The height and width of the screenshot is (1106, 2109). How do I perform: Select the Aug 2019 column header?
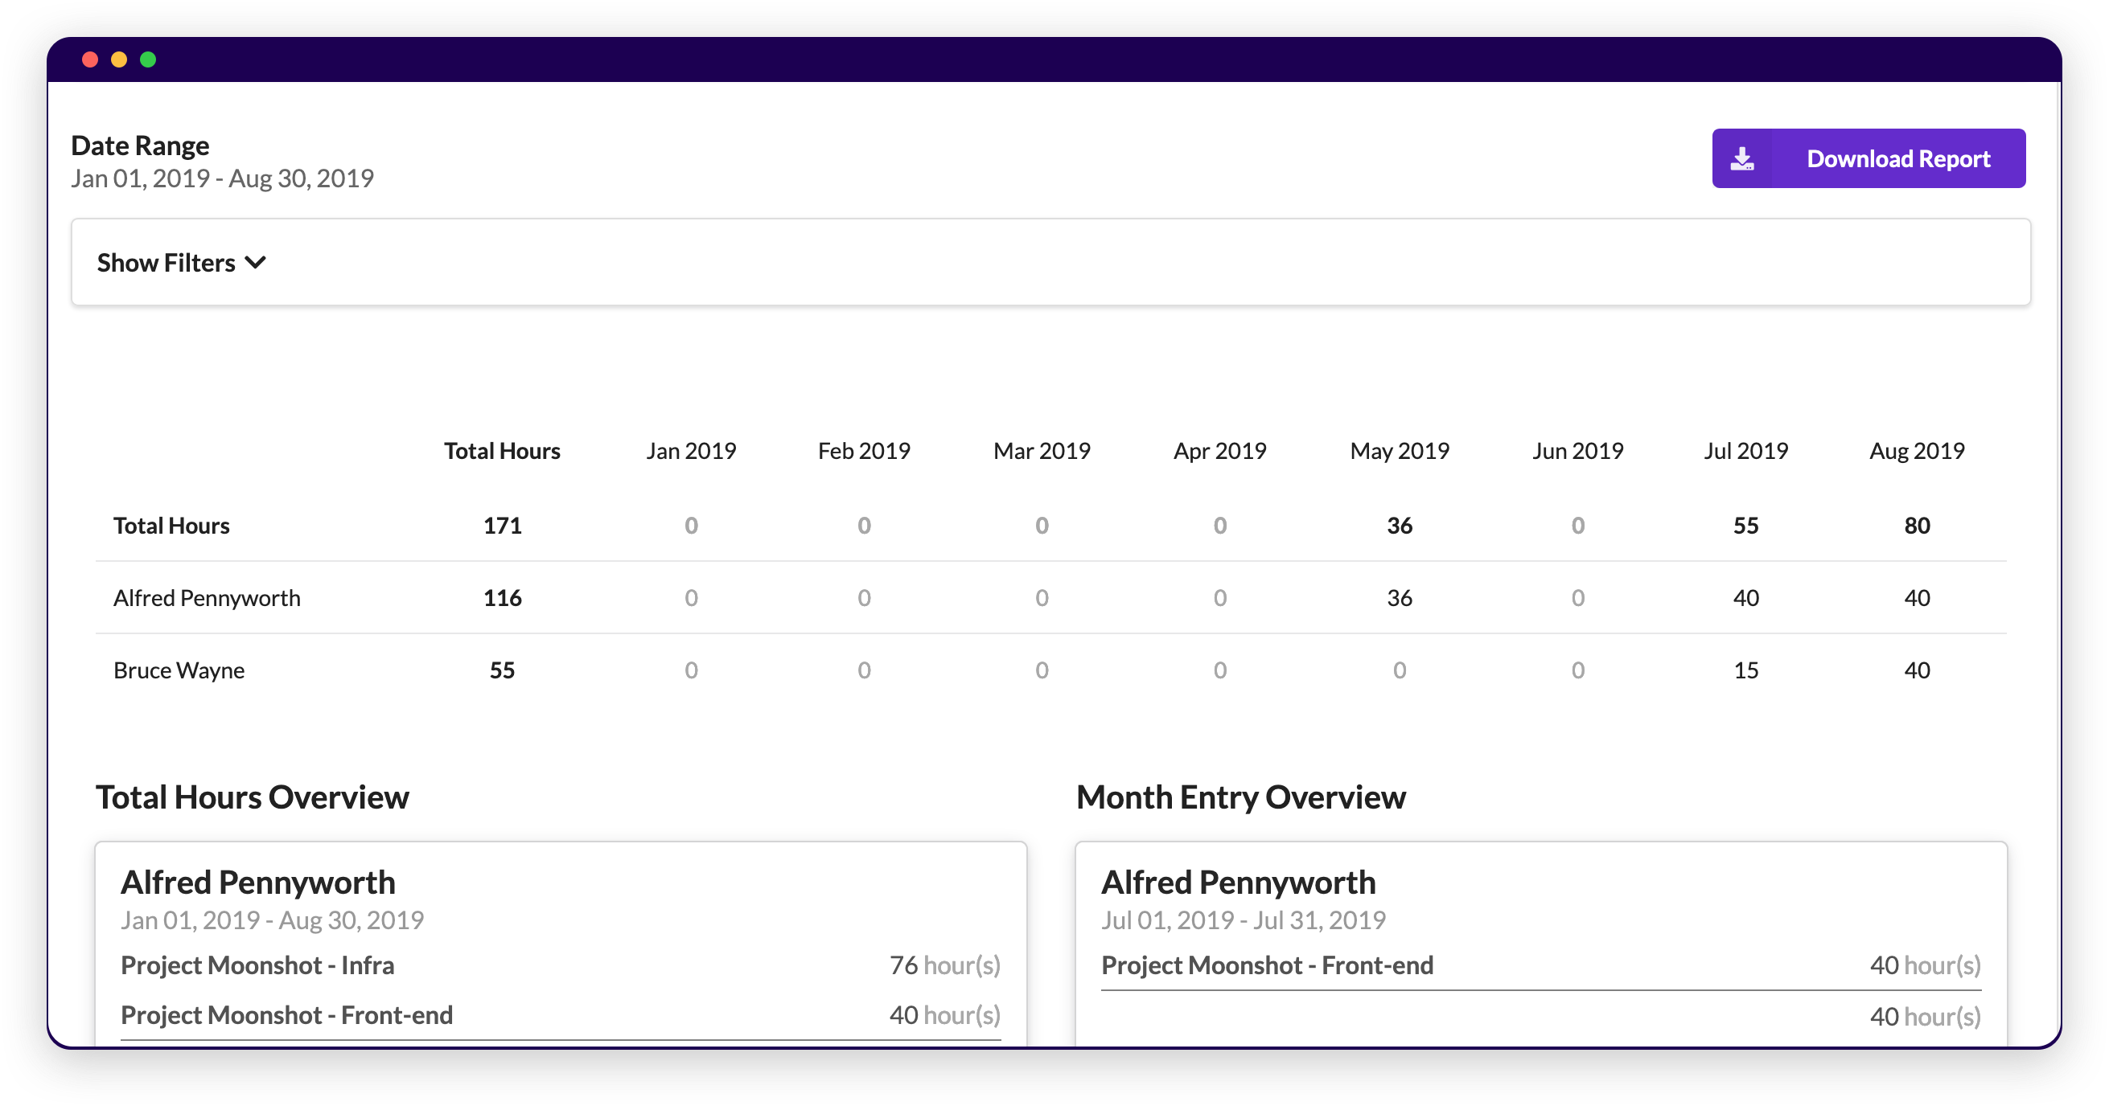point(1916,451)
